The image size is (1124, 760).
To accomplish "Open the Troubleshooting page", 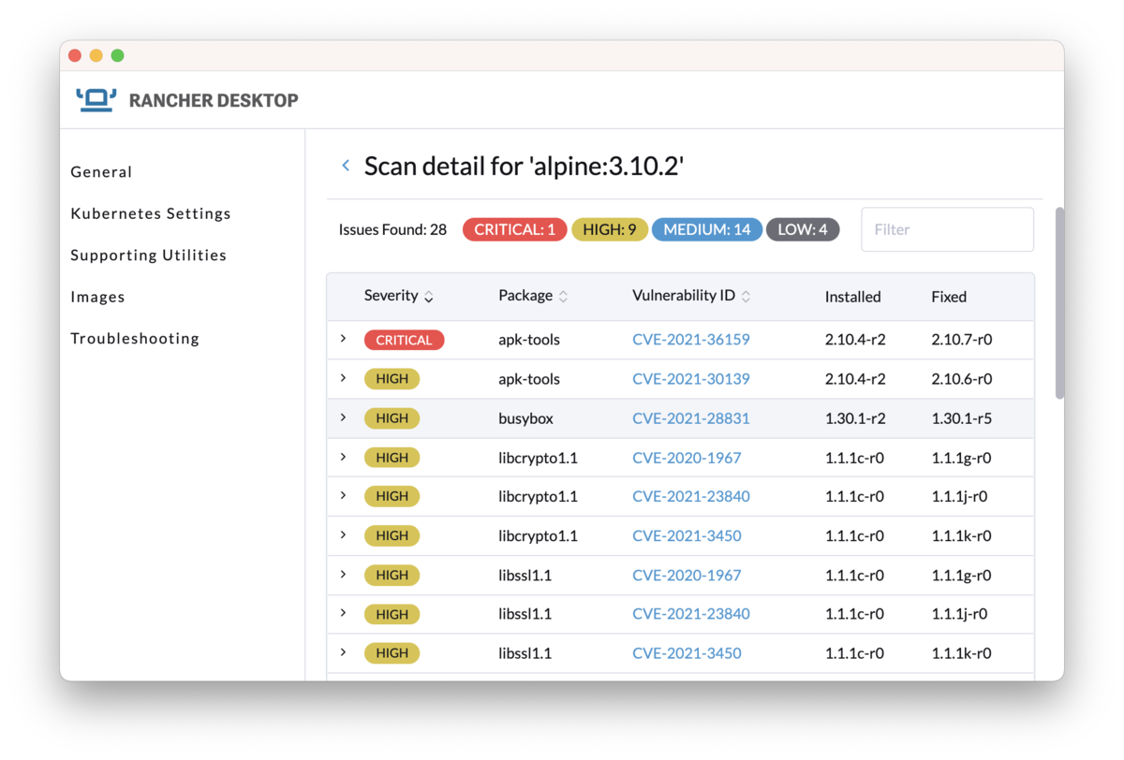I will pos(135,339).
